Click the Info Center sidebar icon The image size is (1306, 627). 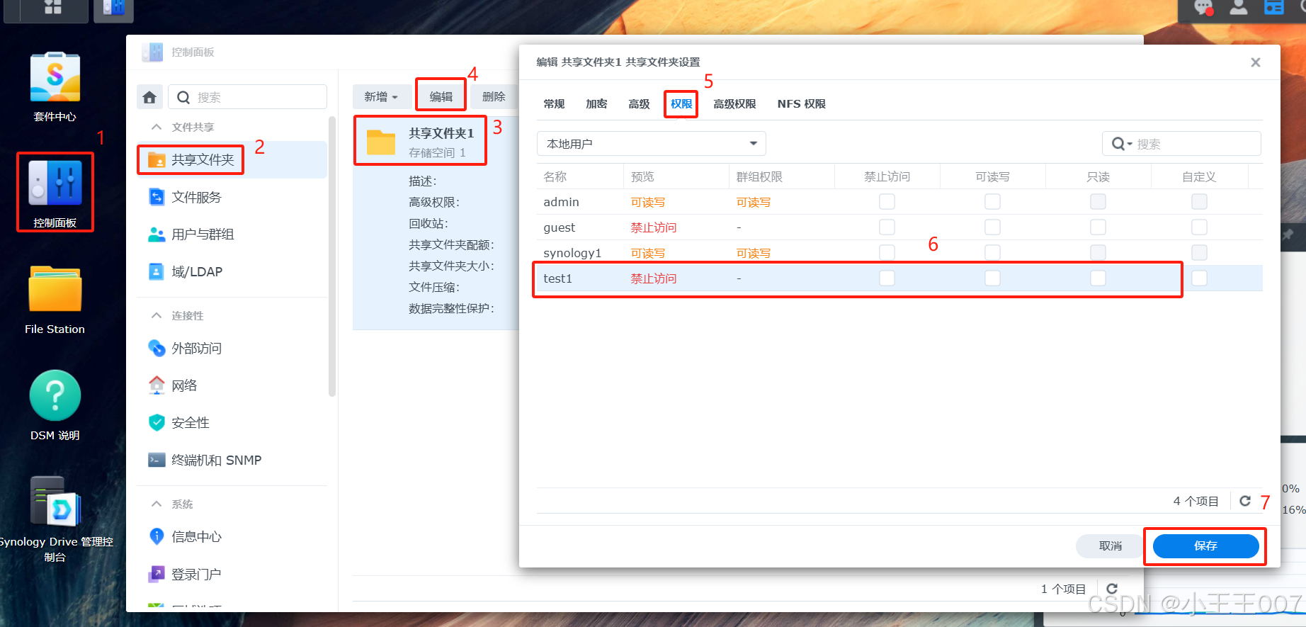(157, 536)
